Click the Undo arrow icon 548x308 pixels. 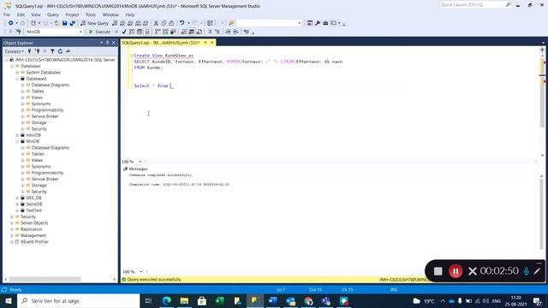[x=182, y=23]
